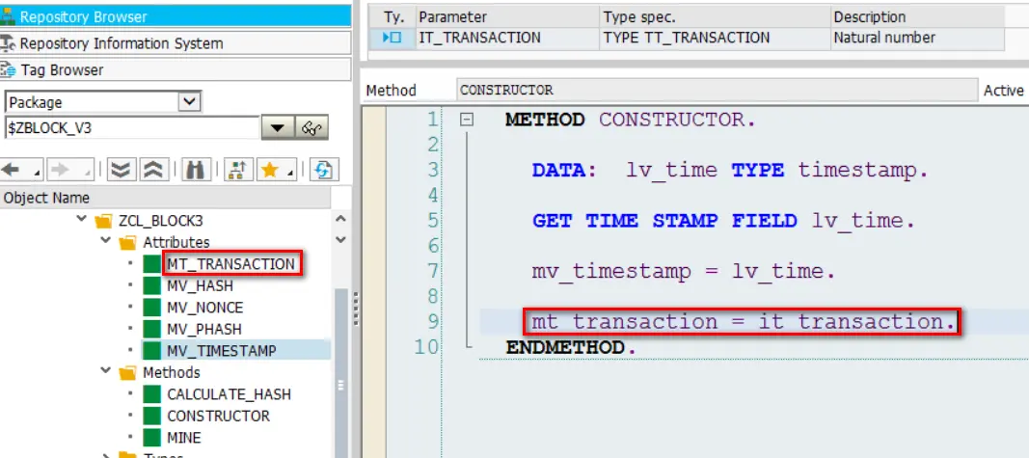Screen dimensions: 1029x458
Task: Select the MINE method
Action: click(x=184, y=438)
